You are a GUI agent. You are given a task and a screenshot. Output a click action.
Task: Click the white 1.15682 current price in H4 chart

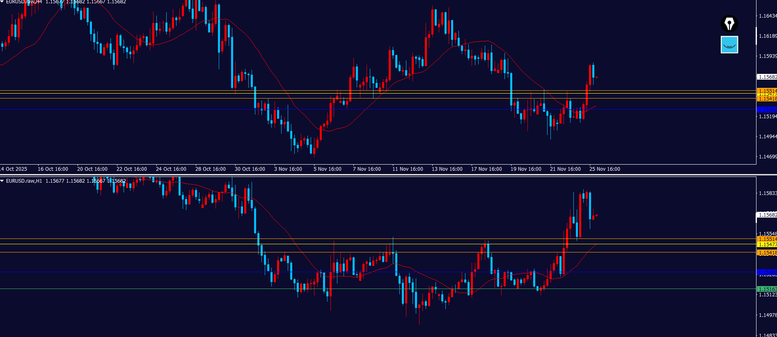(x=766, y=77)
